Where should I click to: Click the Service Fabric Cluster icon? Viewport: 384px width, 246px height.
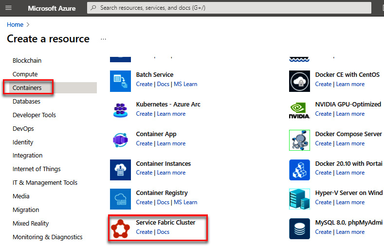(120, 228)
